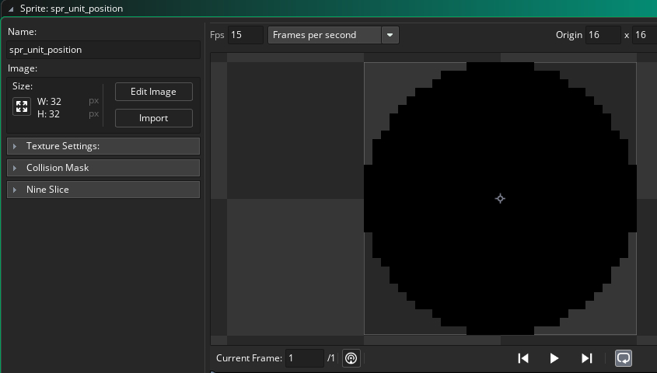Click the sprite Name input field
The image size is (657, 373).
click(x=103, y=50)
